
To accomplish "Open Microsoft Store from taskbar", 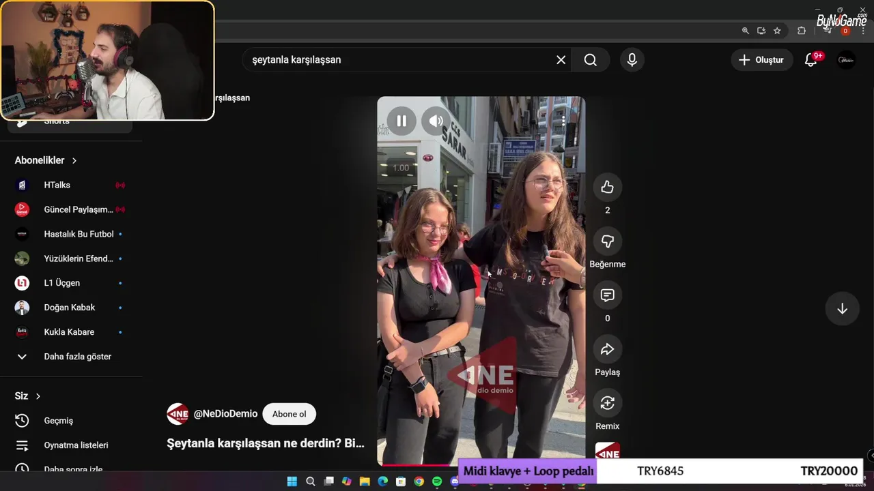I will point(401,481).
